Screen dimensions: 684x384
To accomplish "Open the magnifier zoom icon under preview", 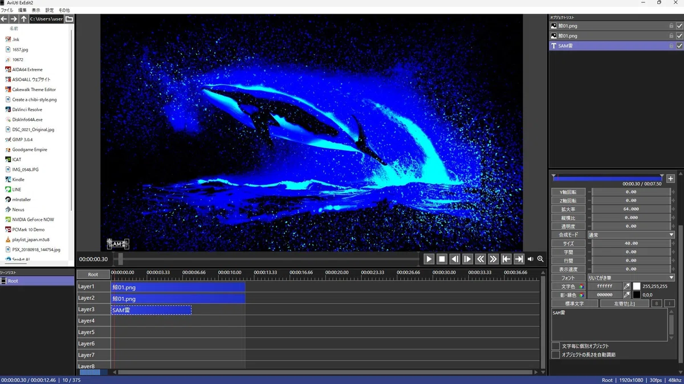I will point(540,259).
